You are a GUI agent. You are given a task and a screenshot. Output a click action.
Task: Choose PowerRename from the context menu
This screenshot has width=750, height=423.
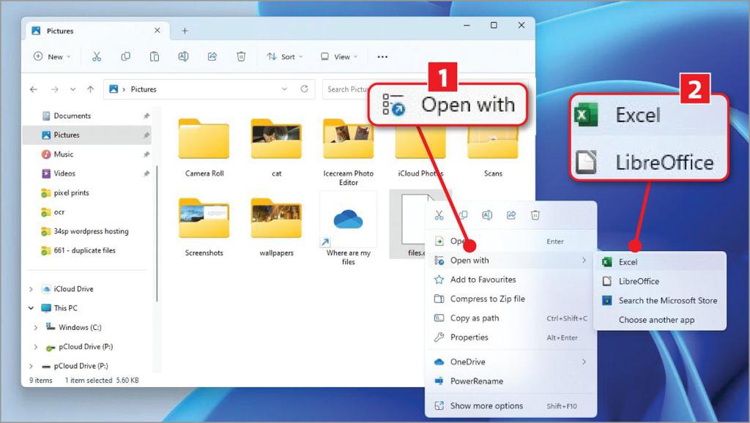pos(510,381)
